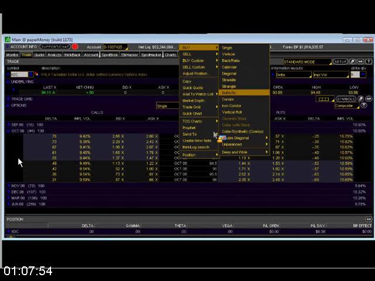The width and height of the screenshot is (375, 281).
Task: Click the red alert notification icon
Action: [75, 47]
